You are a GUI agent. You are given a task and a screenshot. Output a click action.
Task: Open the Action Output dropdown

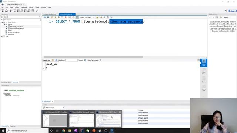click(x=63, y=108)
